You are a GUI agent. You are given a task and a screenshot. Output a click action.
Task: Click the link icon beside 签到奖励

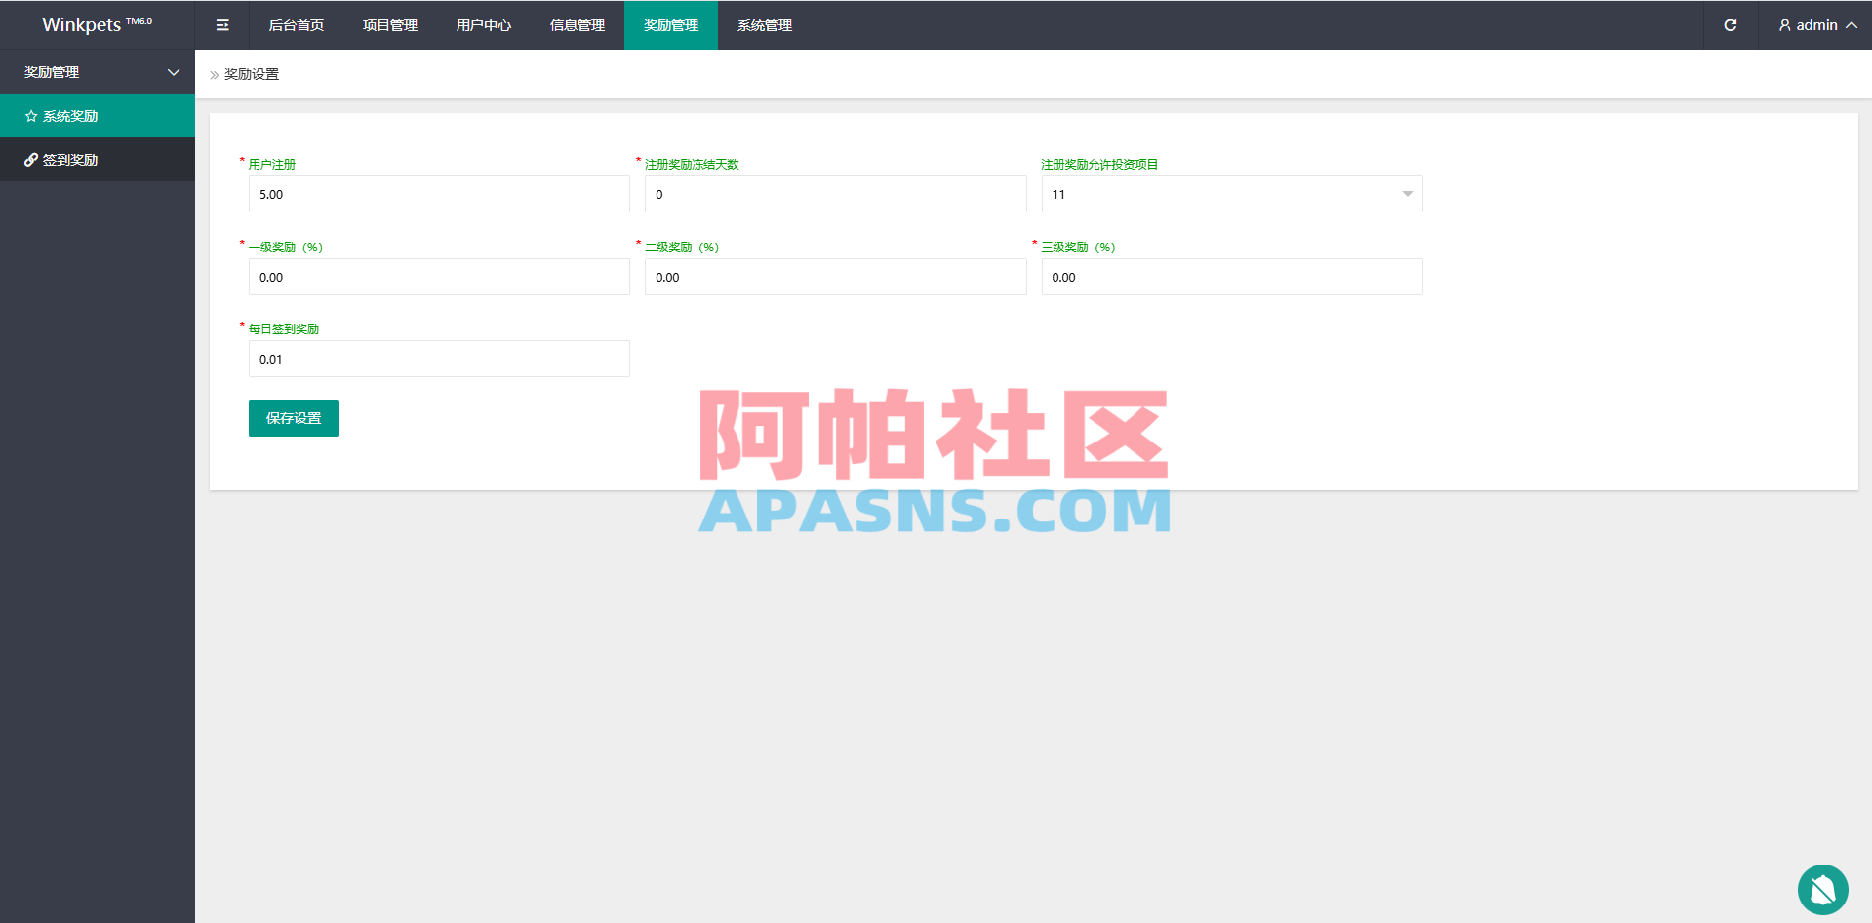pyautogui.click(x=30, y=159)
